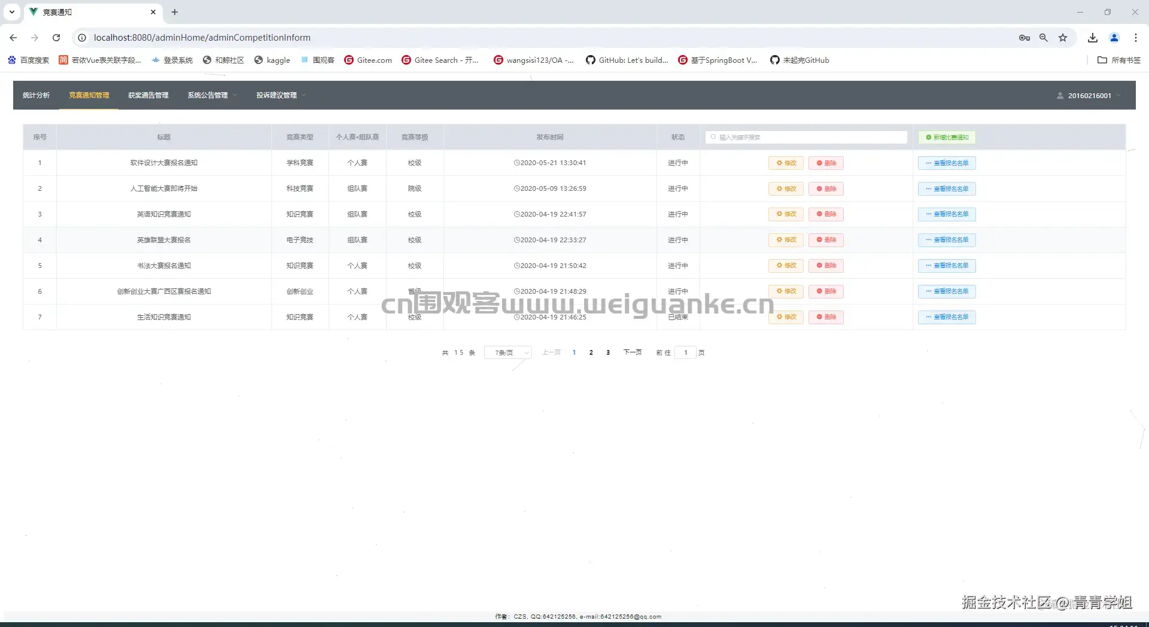Open the wangsisi123/OA bookmark
The width and height of the screenshot is (1149, 627).
coord(534,60)
